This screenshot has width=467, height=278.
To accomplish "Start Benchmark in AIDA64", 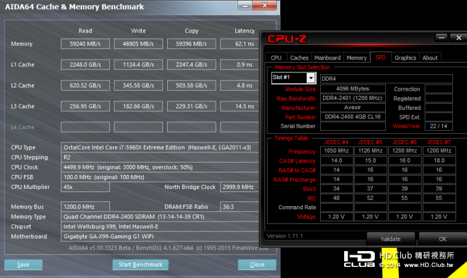I will point(140,264).
